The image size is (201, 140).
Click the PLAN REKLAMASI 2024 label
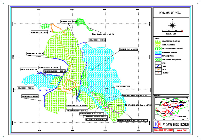click(123, 86)
